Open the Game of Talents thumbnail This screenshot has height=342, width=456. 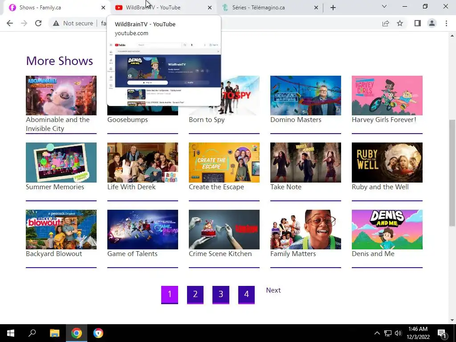[x=142, y=229]
